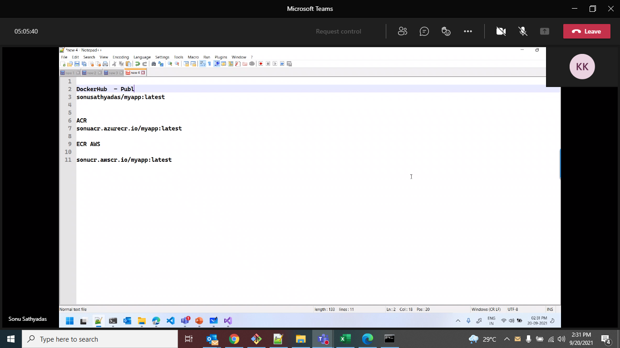Image resolution: width=620 pixels, height=348 pixels.
Task: Click the Find binoculars icon in Notepad++
Action: click(x=153, y=64)
